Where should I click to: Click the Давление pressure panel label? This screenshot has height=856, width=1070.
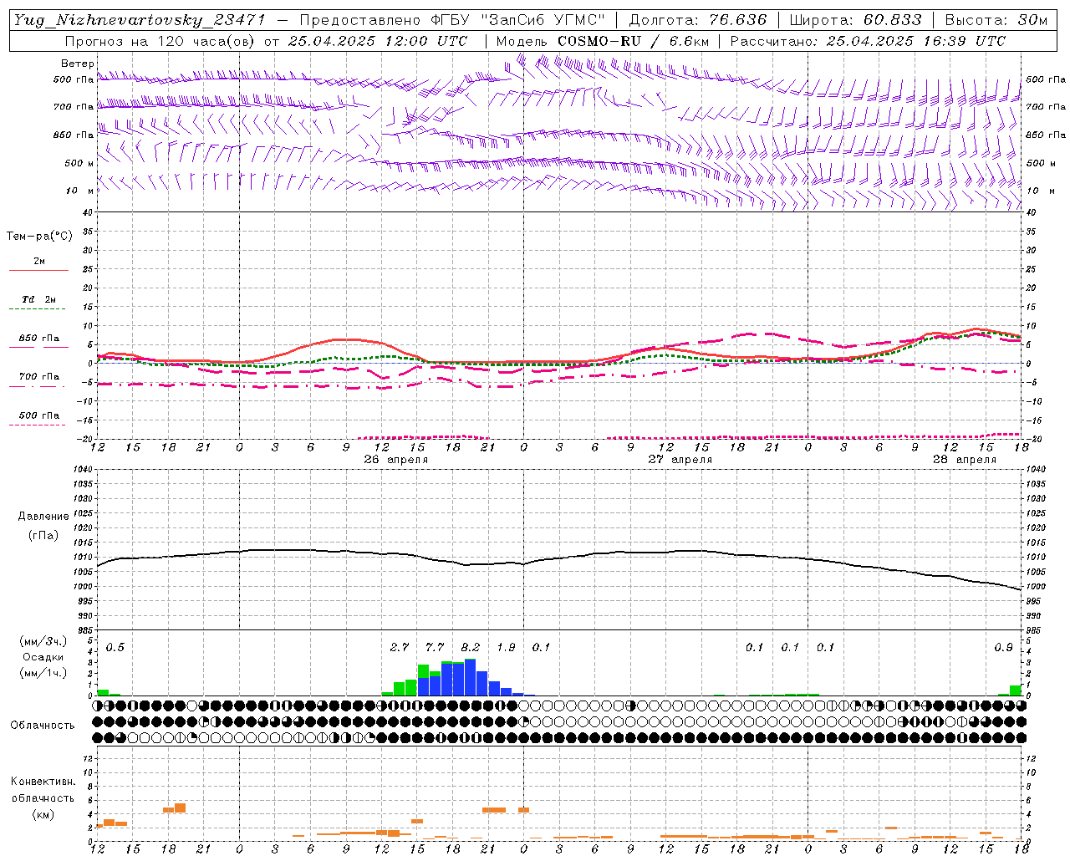pyautogui.click(x=43, y=517)
